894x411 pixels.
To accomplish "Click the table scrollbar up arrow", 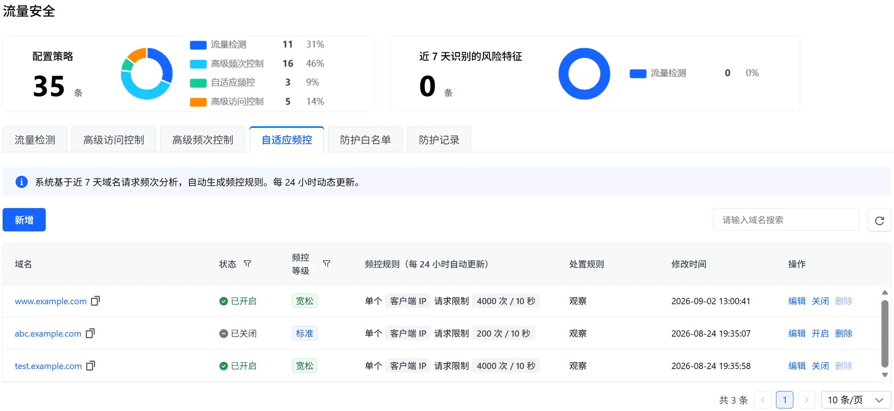I will [x=885, y=293].
